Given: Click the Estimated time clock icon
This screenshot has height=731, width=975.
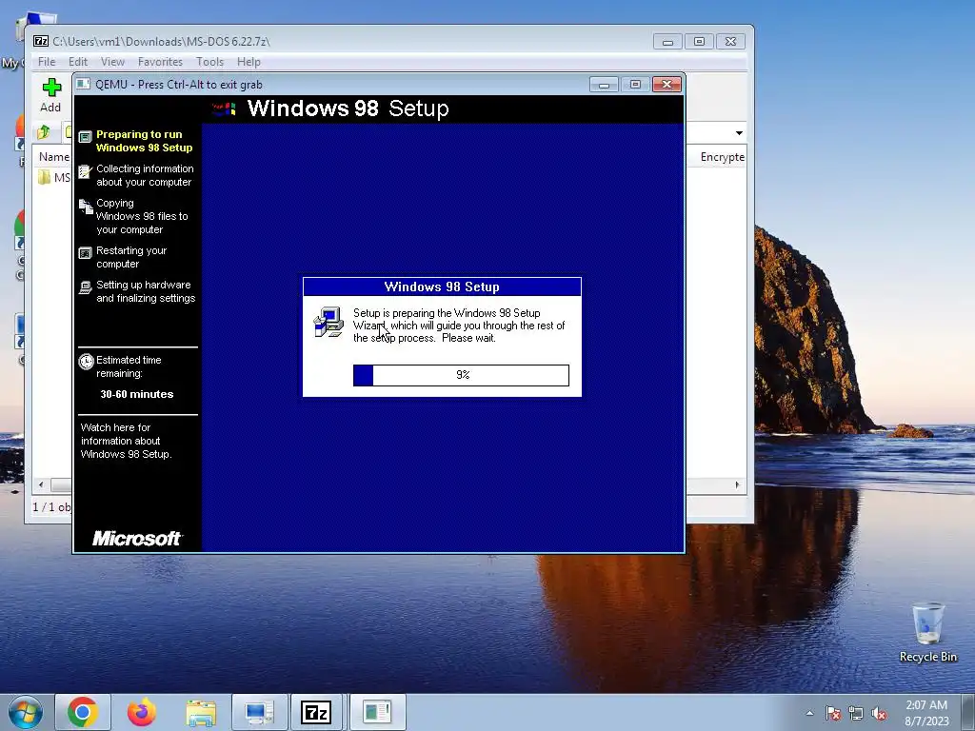Looking at the screenshot, I should tap(86, 361).
